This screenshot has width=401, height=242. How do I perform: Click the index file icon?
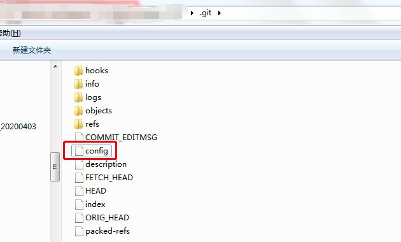pyautogui.click(x=80, y=204)
